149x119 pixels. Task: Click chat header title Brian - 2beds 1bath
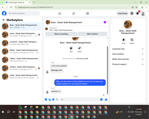coord(66,22)
